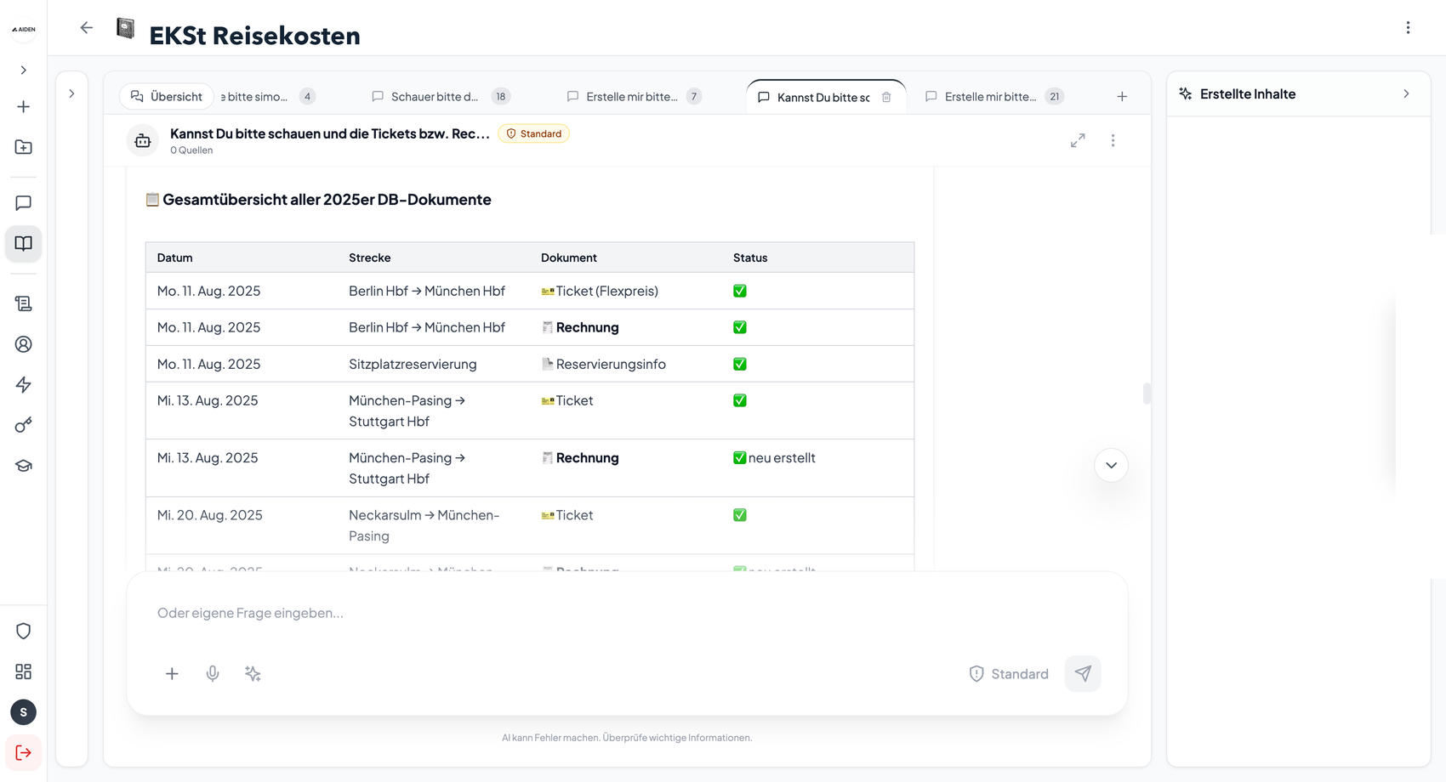The image size is (1446, 782).
Task: Switch to the Übersicht tab
Action: pos(167,96)
